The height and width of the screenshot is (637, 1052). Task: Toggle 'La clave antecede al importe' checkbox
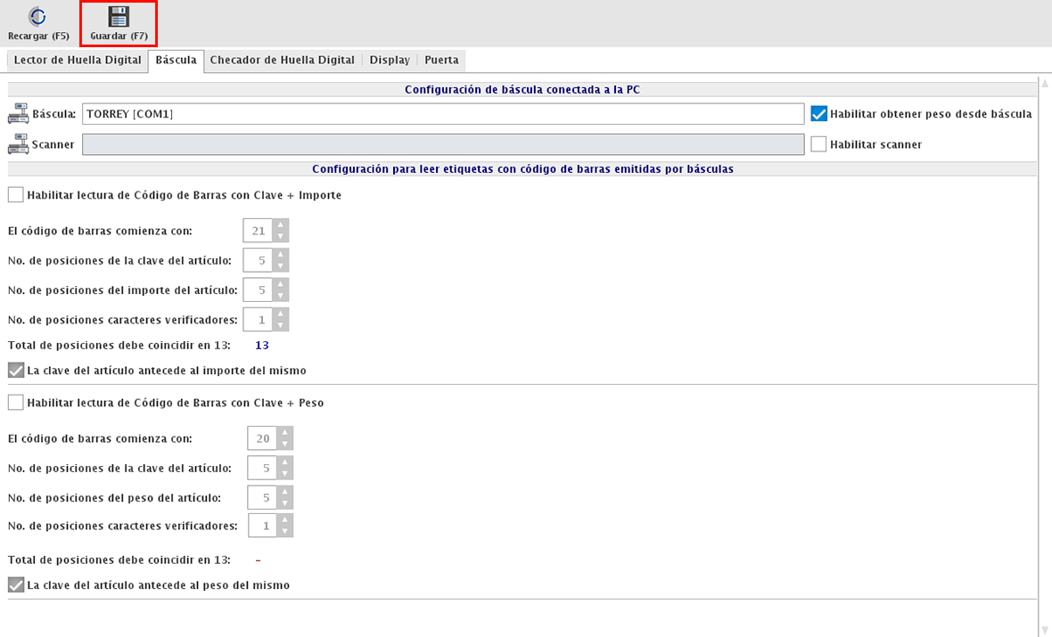16,370
